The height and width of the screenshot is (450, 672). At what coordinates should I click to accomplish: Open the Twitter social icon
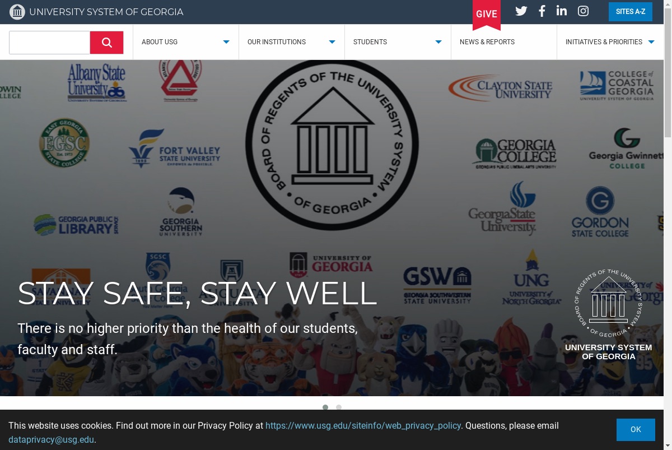(521, 11)
